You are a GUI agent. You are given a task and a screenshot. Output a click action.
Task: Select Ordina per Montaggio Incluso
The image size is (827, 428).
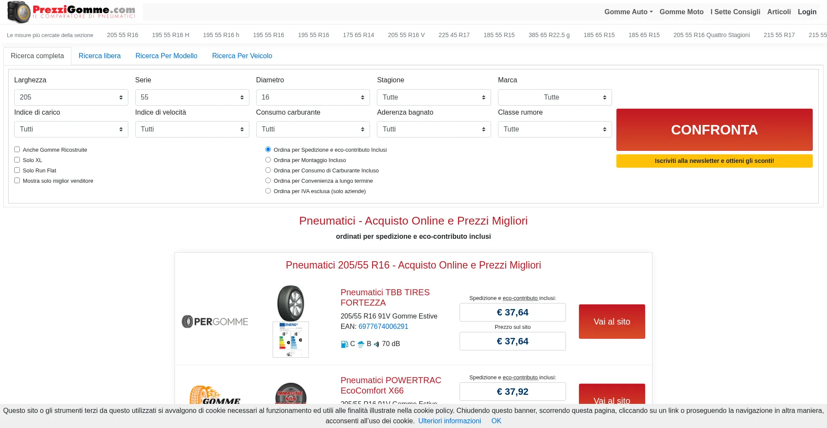(268, 160)
